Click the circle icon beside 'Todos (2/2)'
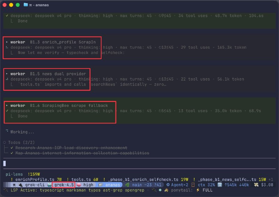Screen dimensions: 279x197 pyautogui.click(x=5, y=142)
